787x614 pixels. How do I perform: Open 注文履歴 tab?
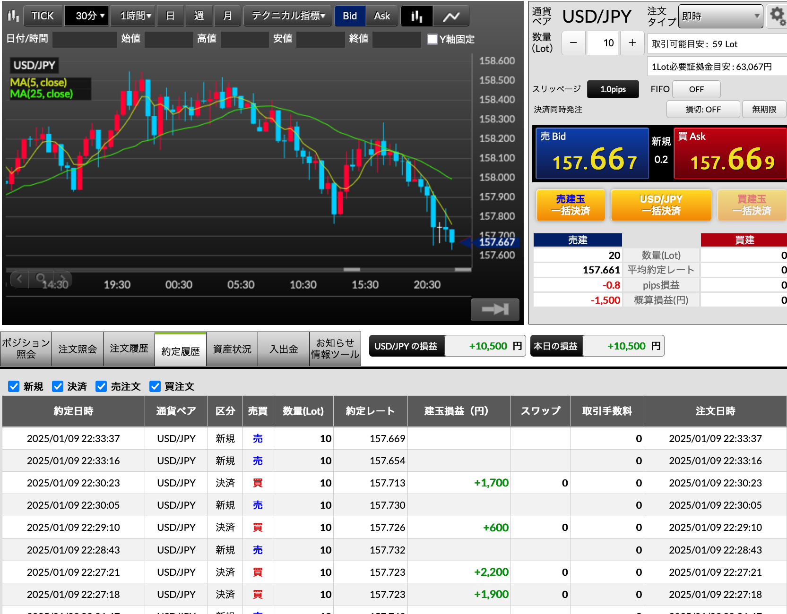pos(129,349)
